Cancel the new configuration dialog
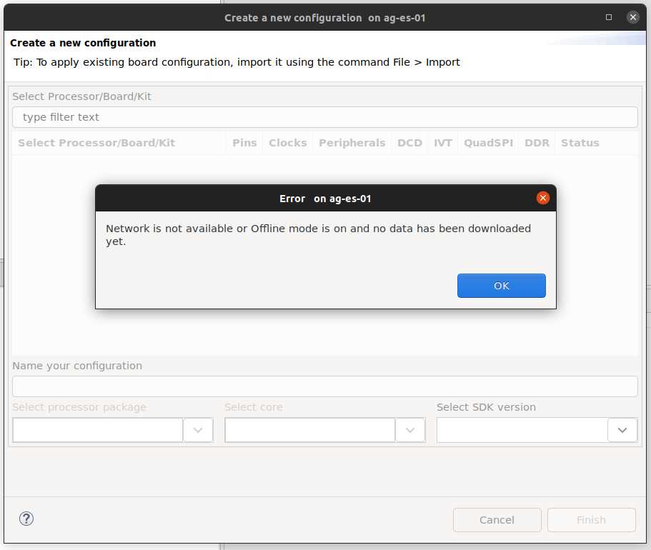Viewport: 651px width, 550px height. pos(497,520)
